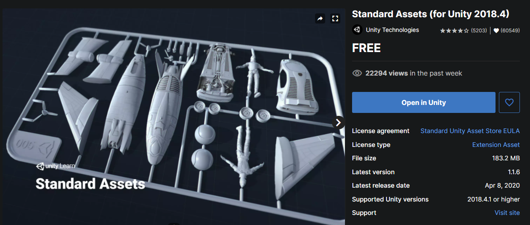Open the fullscreen view of the image
The image size is (530, 225).
pyautogui.click(x=335, y=18)
